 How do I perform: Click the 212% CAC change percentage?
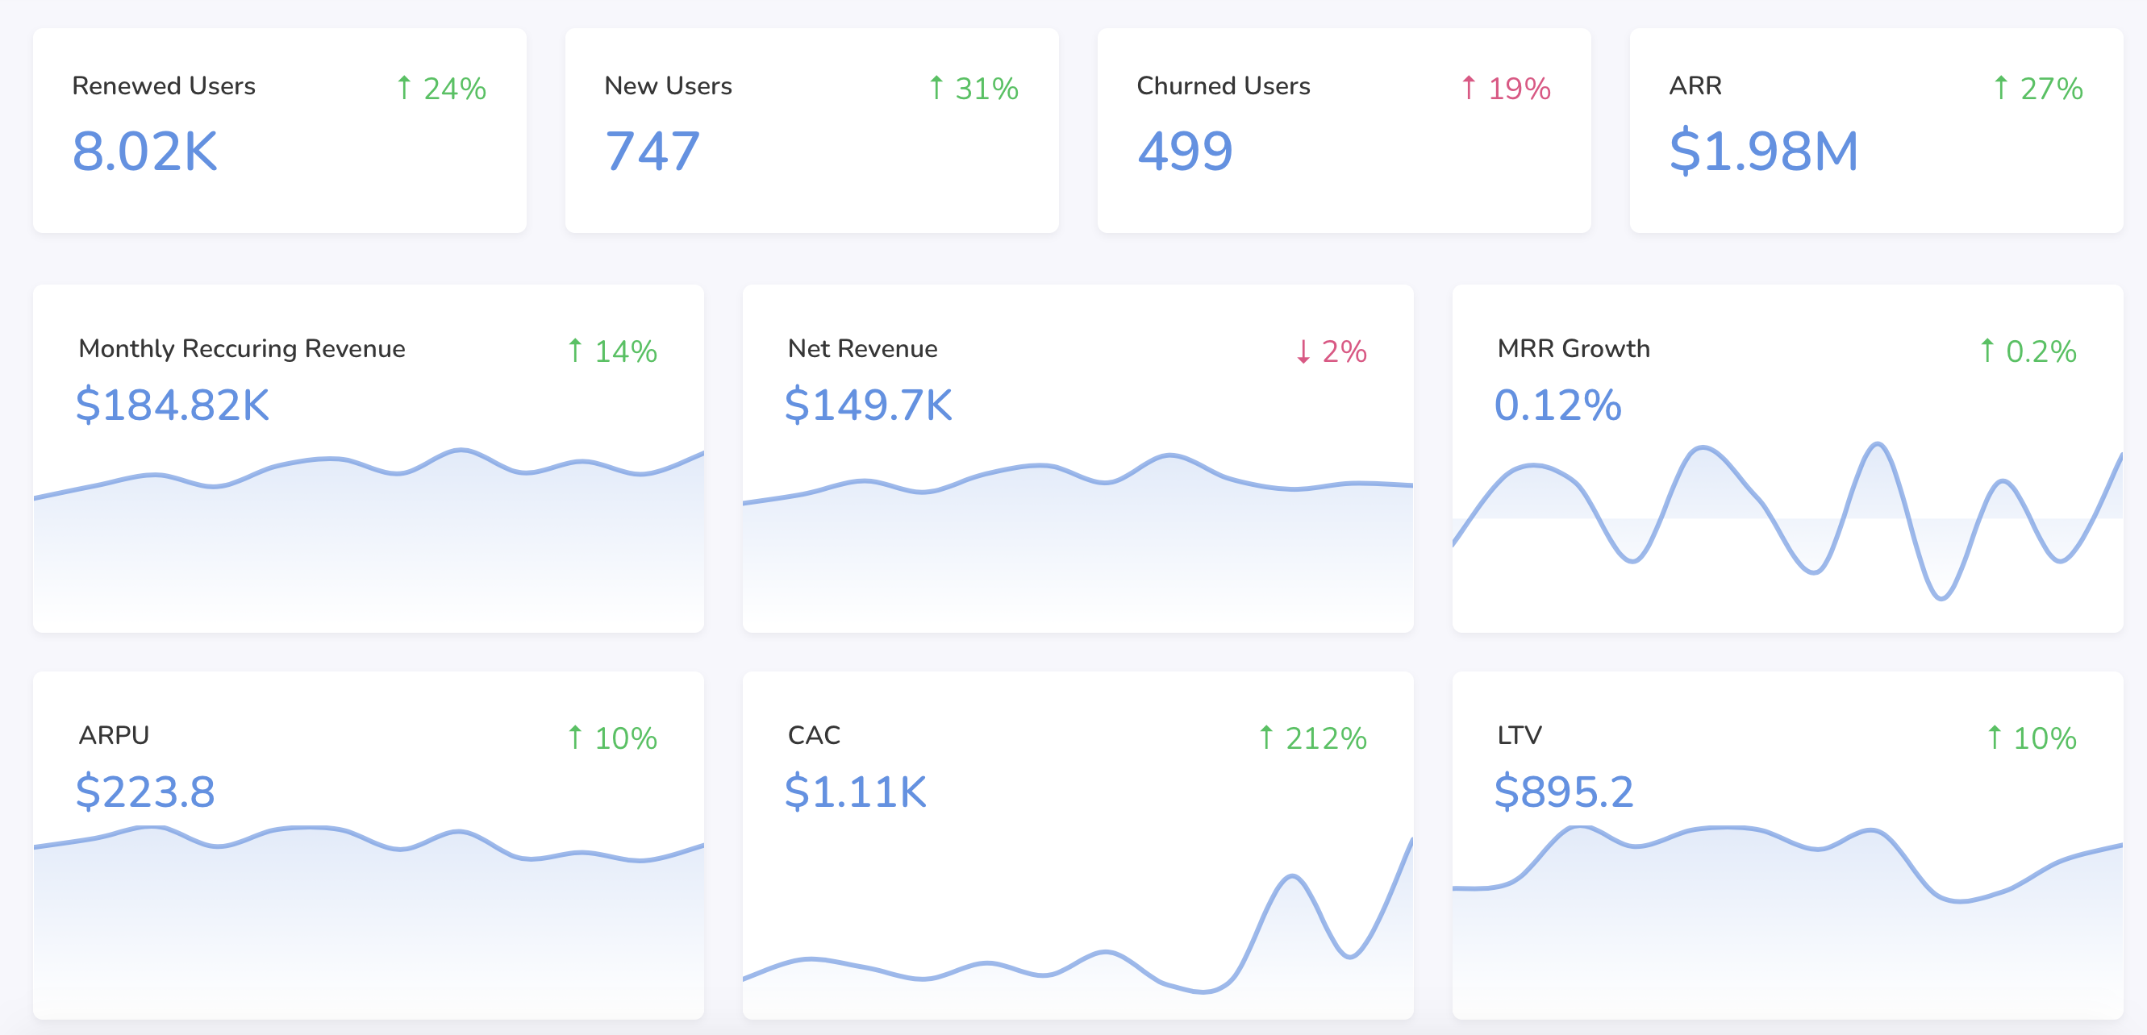tap(1325, 738)
